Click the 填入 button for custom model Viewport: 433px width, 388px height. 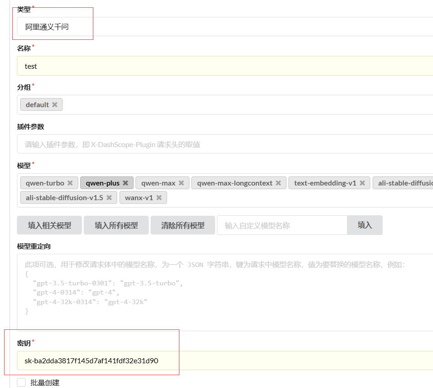[365, 225]
